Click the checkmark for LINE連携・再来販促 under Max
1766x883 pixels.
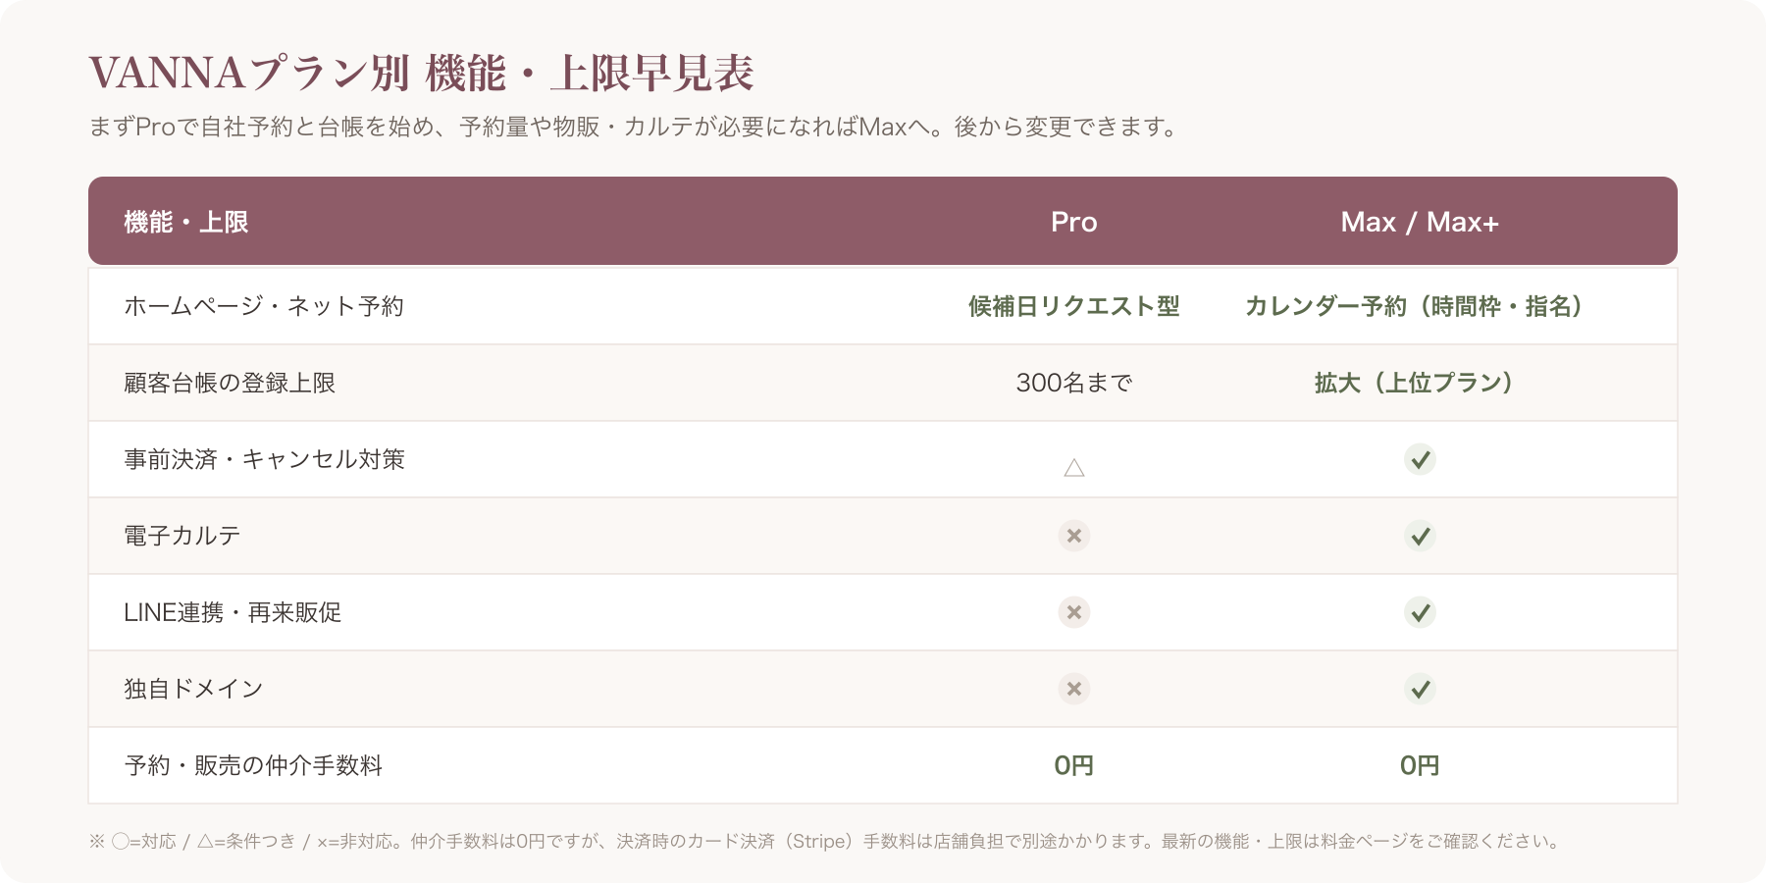click(x=1420, y=612)
